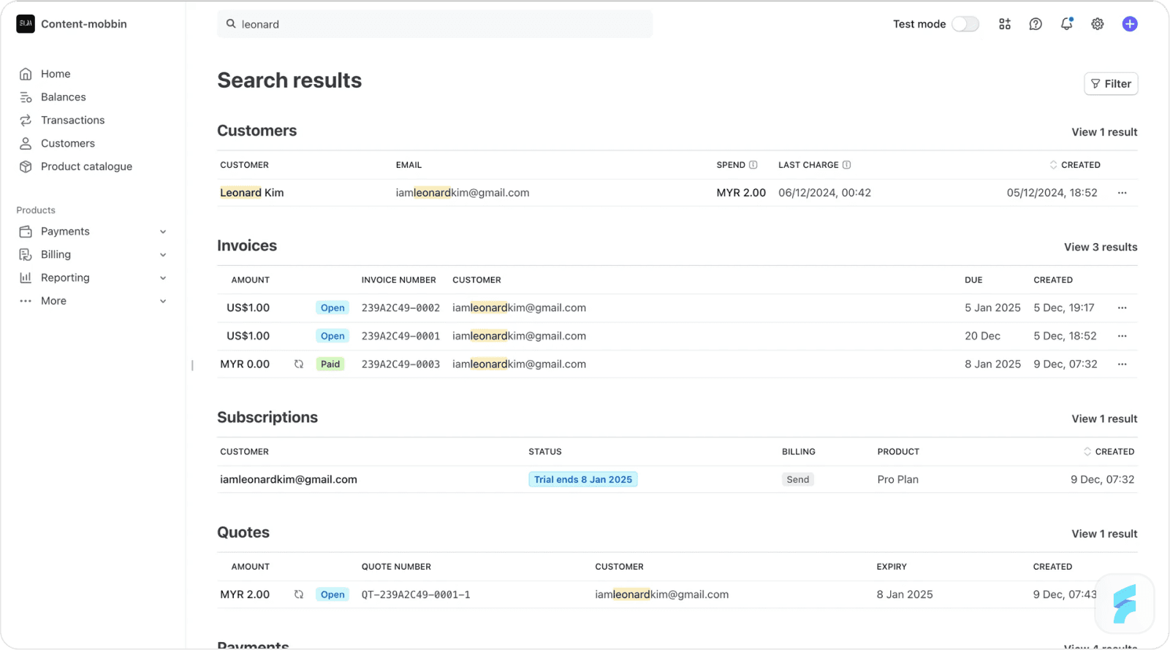The height and width of the screenshot is (650, 1170).
Task: Click the Open badge on invoice 239A2C49-0002
Action: 333,308
